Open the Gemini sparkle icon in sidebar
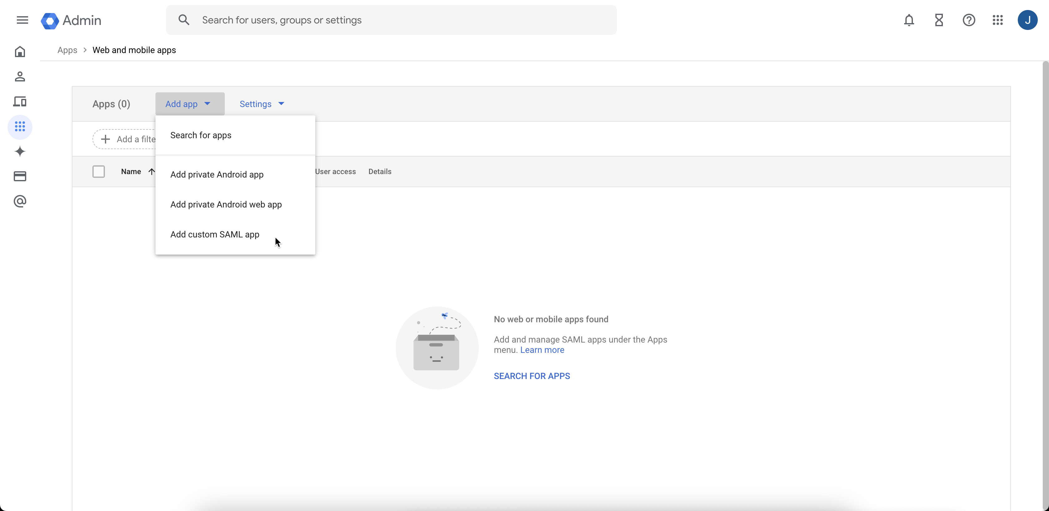This screenshot has height=511, width=1049. 20,151
